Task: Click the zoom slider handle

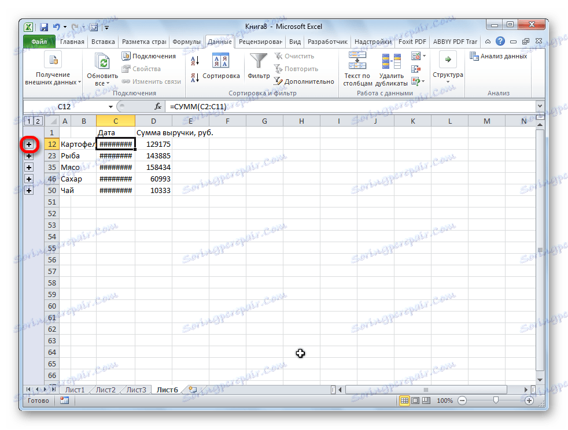Action: point(496,400)
